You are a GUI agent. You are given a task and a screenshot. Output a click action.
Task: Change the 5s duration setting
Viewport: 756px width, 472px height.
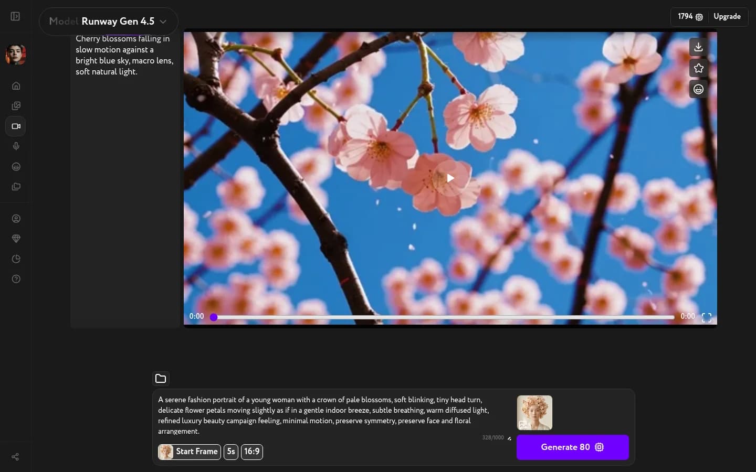231,452
